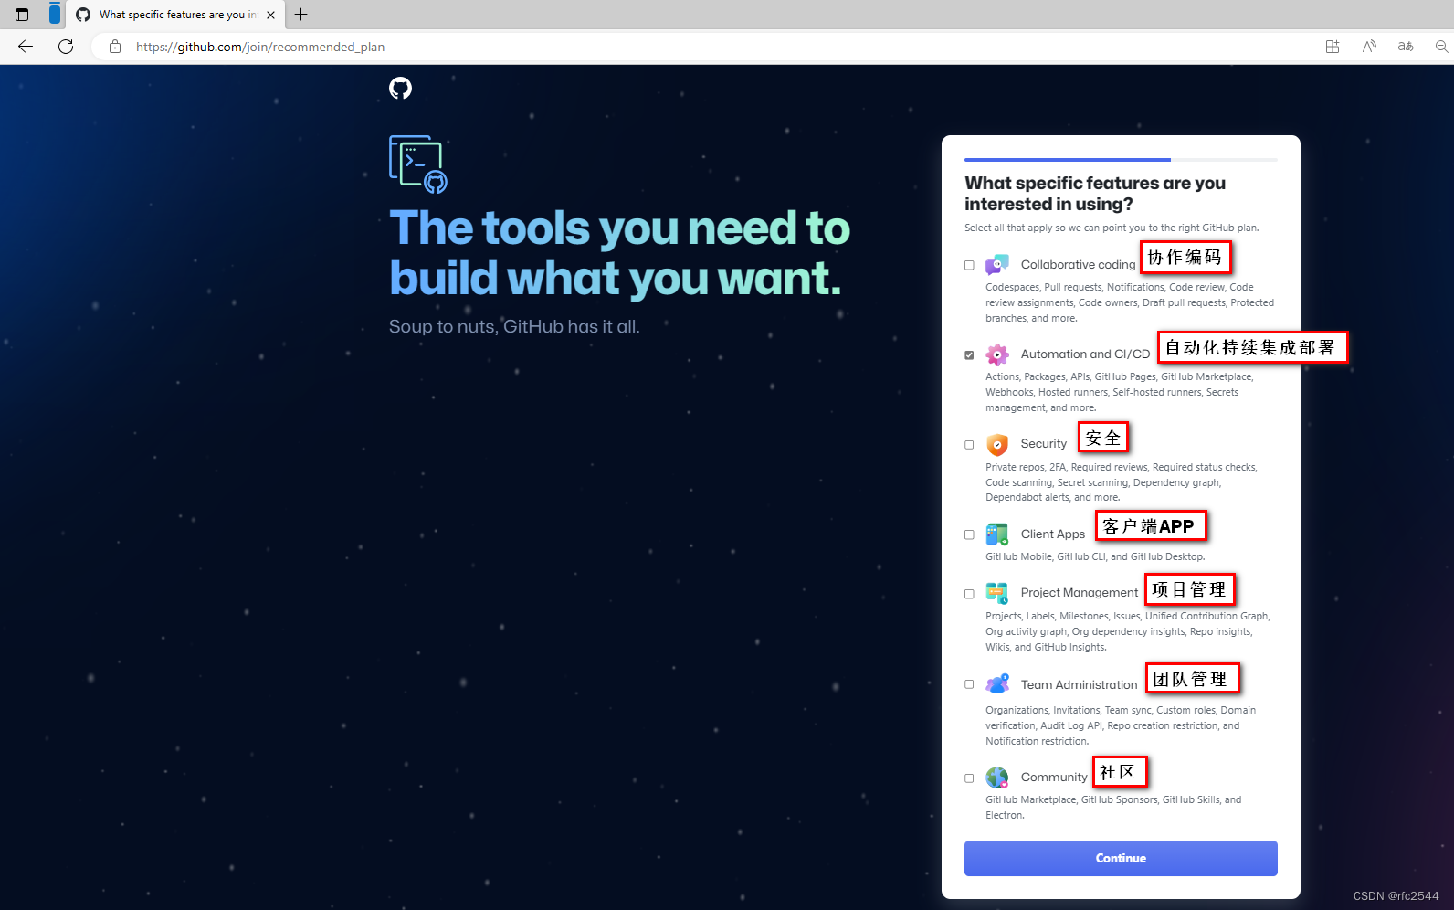Click description starting 'Organizations, Invitations'
Viewport: 1454px width, 910px height.
pos(1121,725)
